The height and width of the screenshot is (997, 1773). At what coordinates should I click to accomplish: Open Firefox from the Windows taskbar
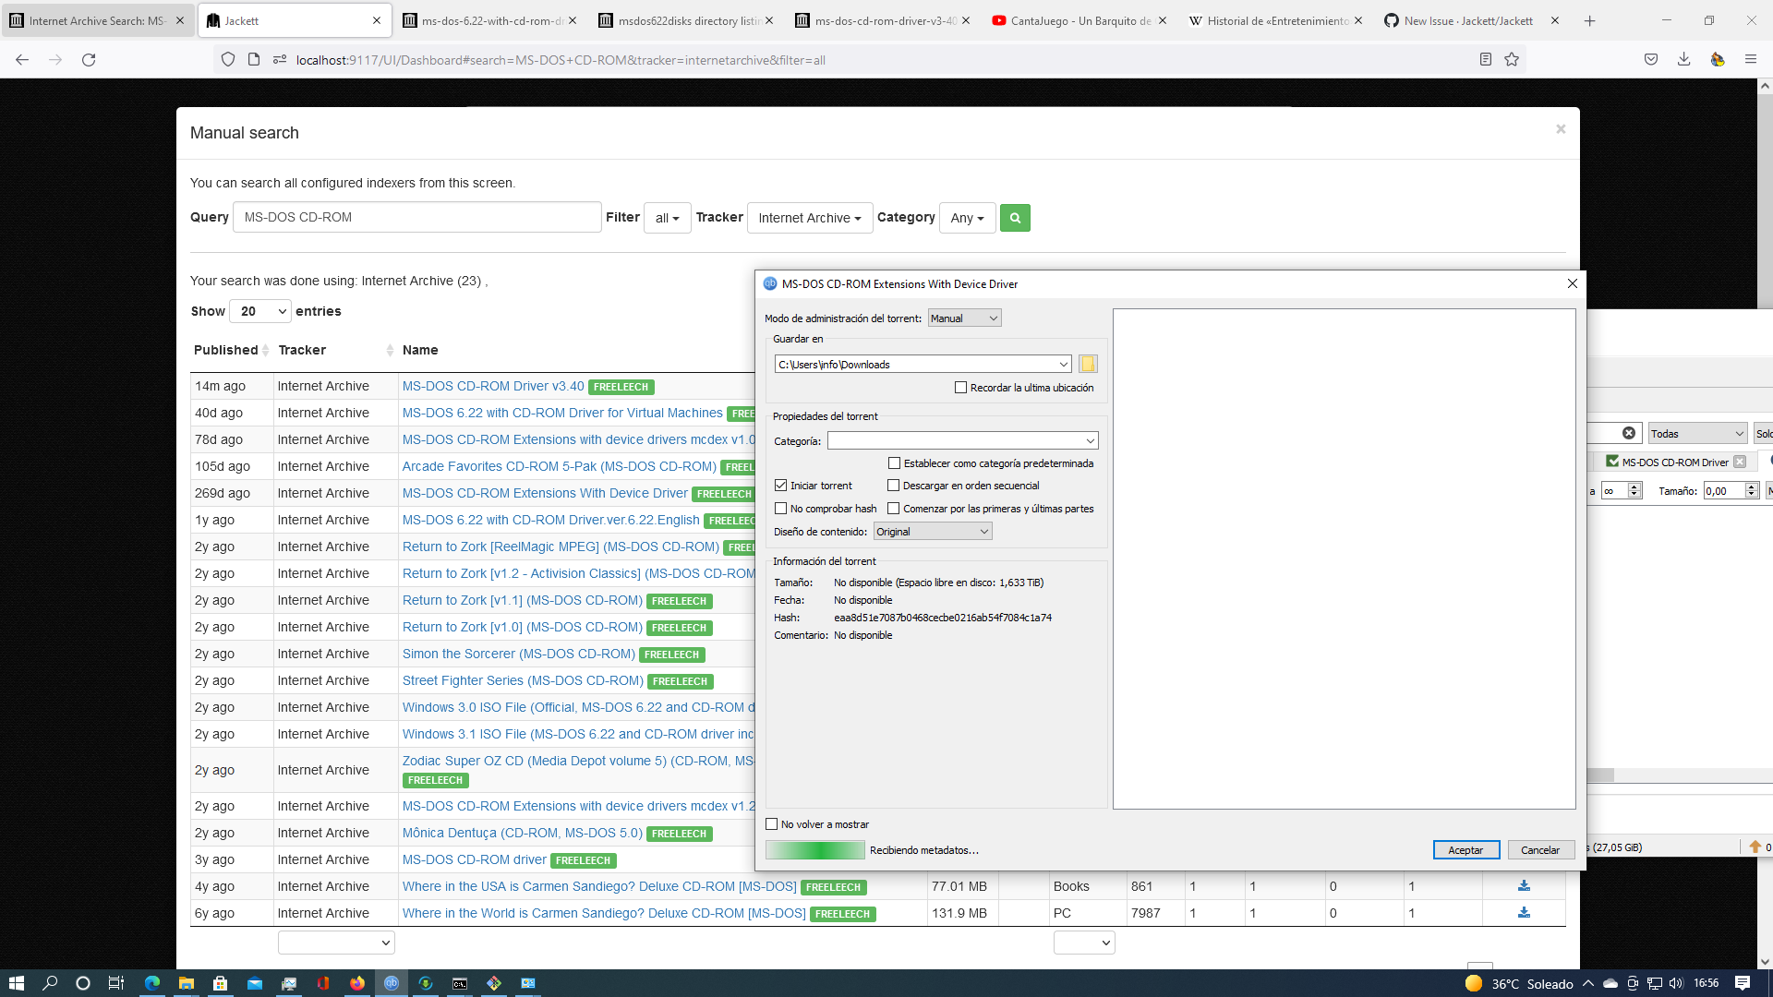coord(357,983)
